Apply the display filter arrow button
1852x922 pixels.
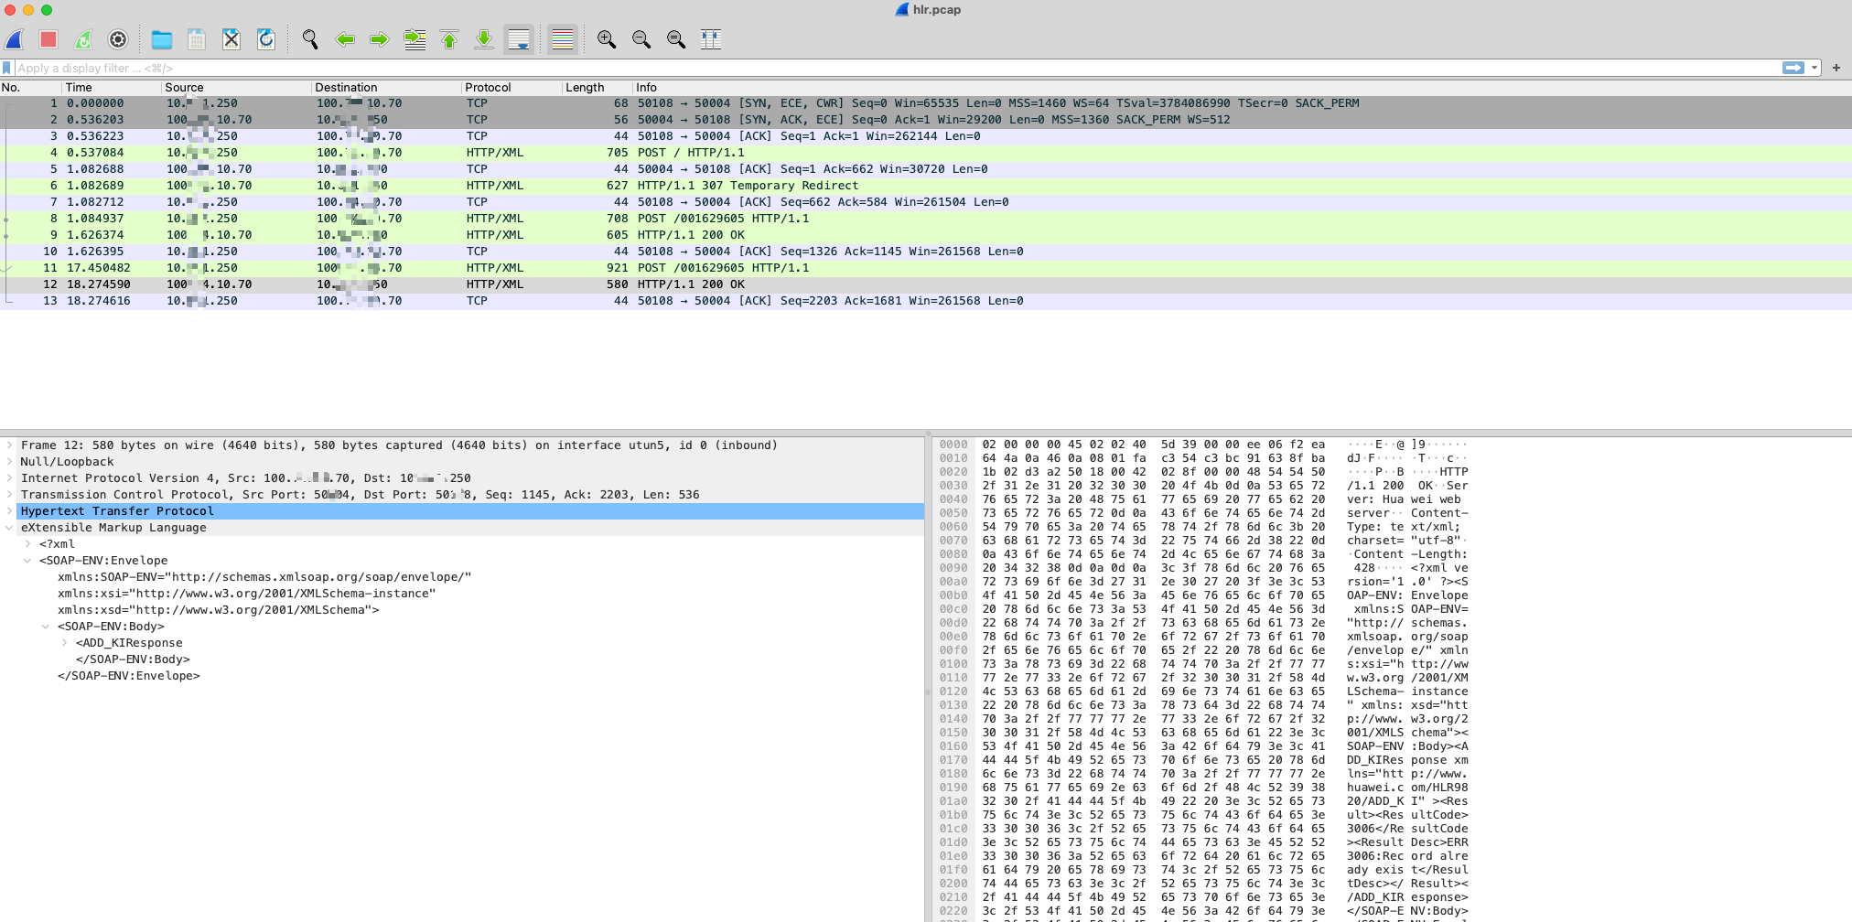(x=1793, y=68)
